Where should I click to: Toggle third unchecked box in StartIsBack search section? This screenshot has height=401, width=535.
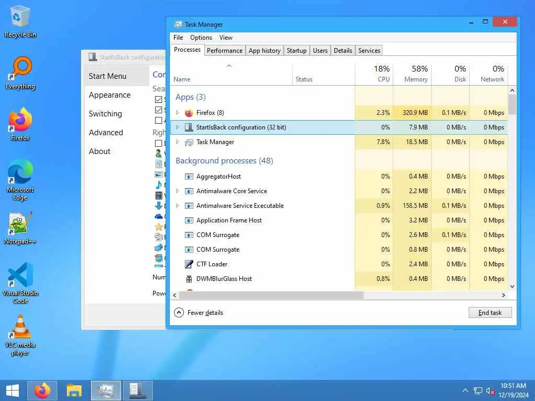click(x=158, y=121)
